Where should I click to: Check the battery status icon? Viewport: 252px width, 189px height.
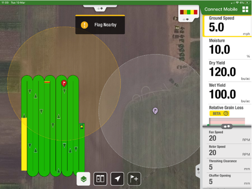click(247, 3)
